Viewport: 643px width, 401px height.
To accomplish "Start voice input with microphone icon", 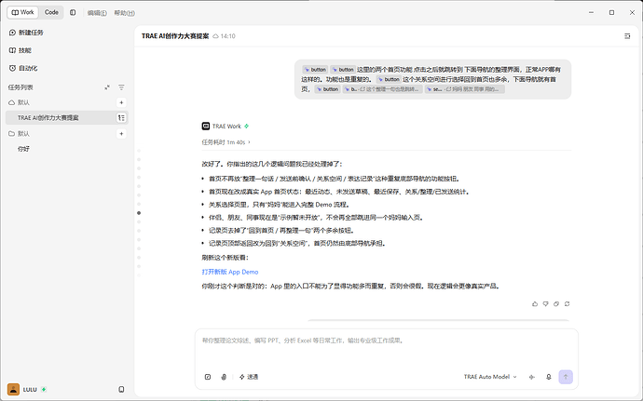I will (x=549, y=377).
